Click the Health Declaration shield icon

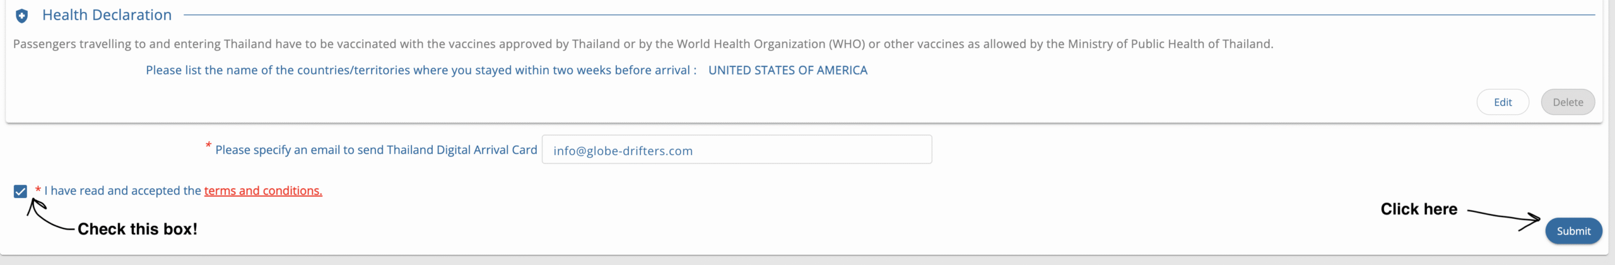[21, 16]
